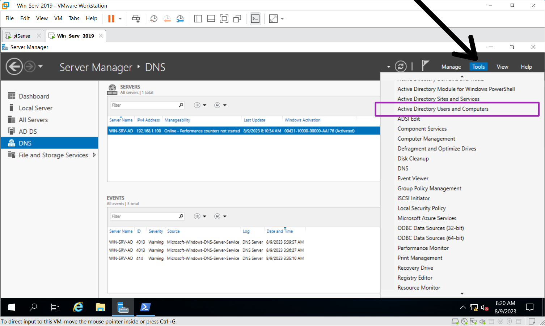Open Action Center notification icon

tap(530, 307)
